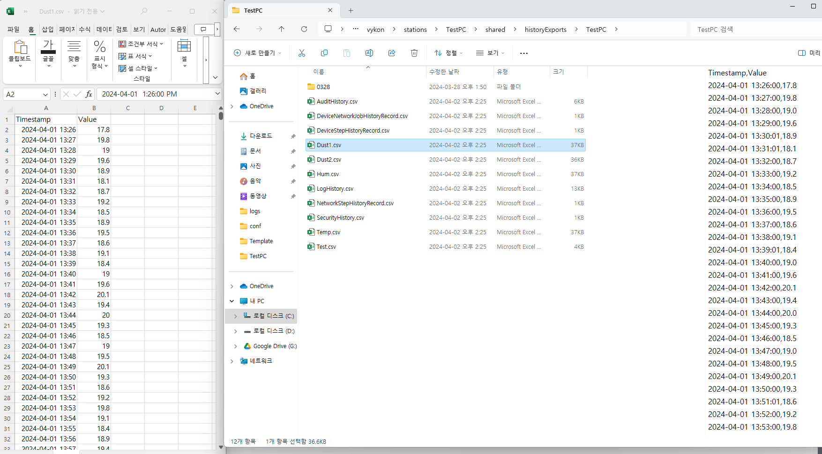Viewport: 822px width, 454px height.
Task: Click the Excel Font (글꼴) group icon
Action: 48,47
